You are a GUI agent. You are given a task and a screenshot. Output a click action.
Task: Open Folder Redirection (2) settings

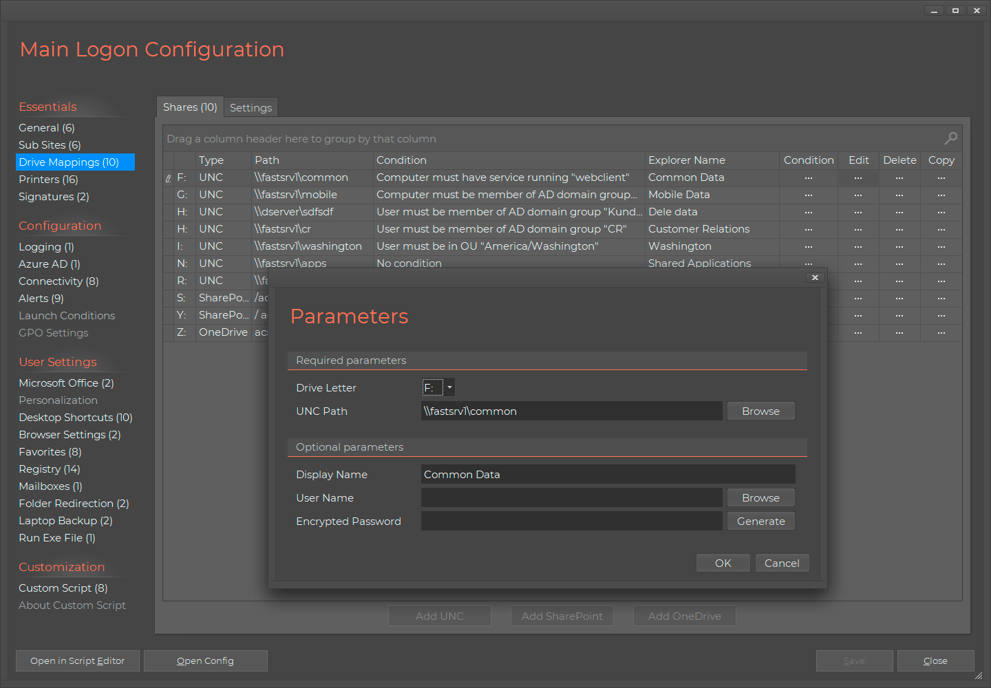point(74,503)
